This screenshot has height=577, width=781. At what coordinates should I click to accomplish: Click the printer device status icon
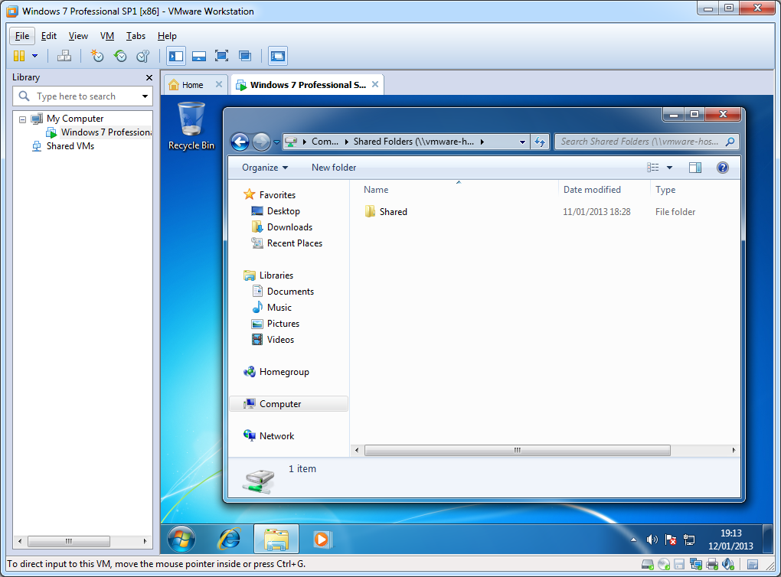(711, 565)
